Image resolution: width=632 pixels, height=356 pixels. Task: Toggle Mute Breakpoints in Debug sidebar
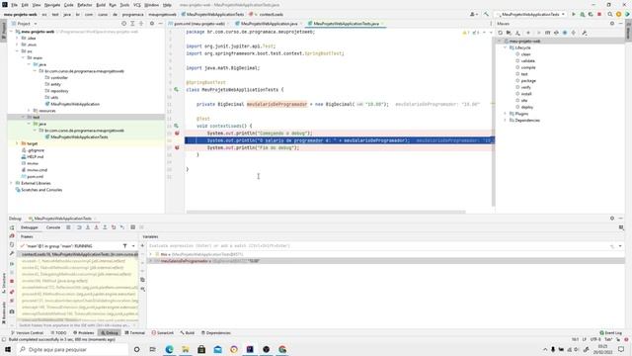12,301
